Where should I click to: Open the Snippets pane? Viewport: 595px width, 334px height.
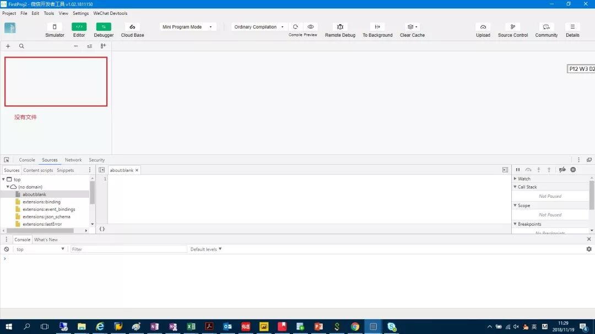coord(65,170)
